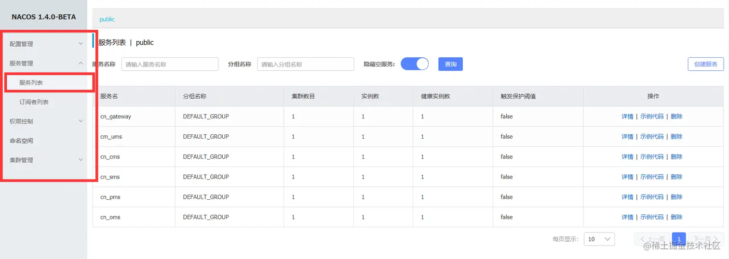Open 详情 for cn_sms service

(627, 177)
